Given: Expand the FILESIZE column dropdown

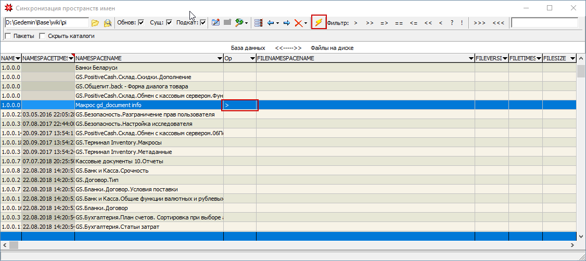Looking at the screenshot, I should (x=572, y=59).
